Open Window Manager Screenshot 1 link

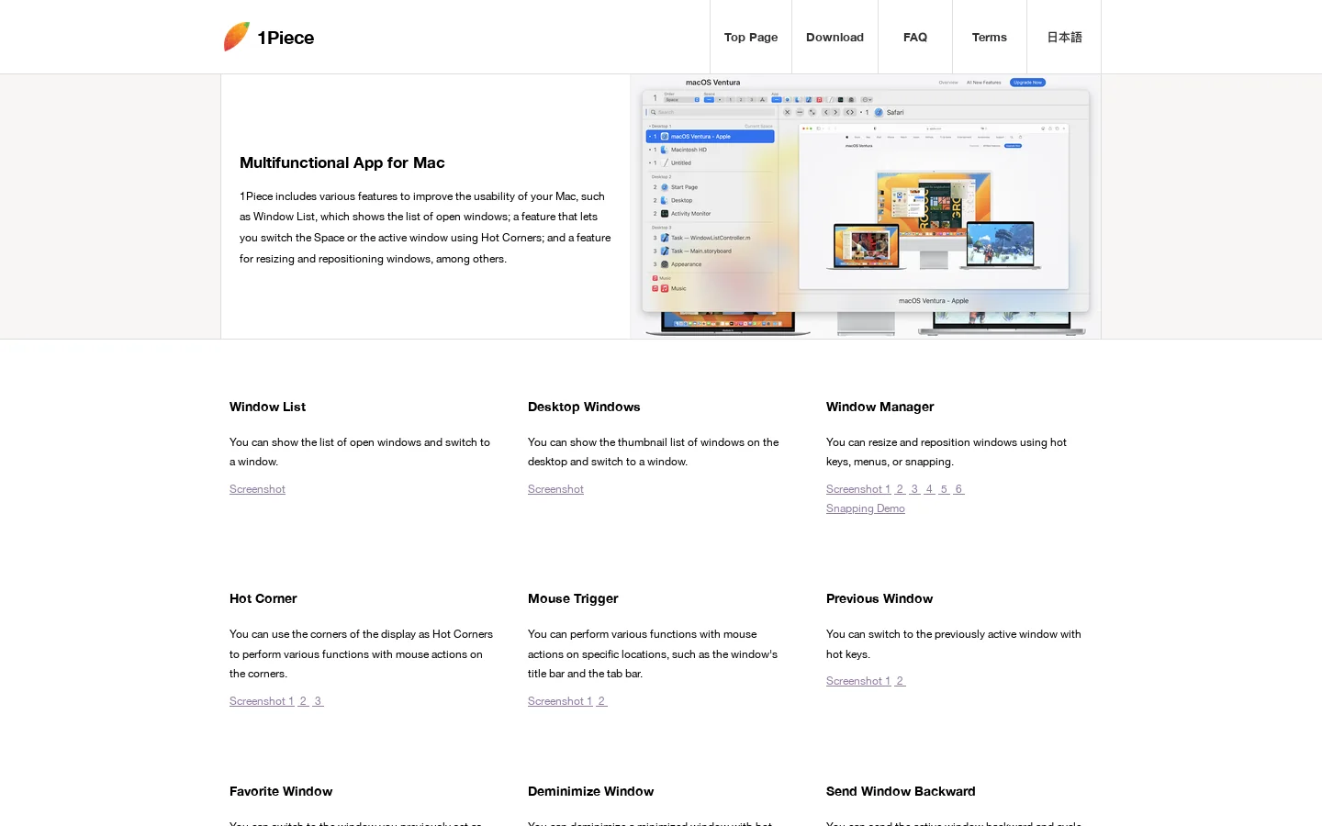pos(858,489)
